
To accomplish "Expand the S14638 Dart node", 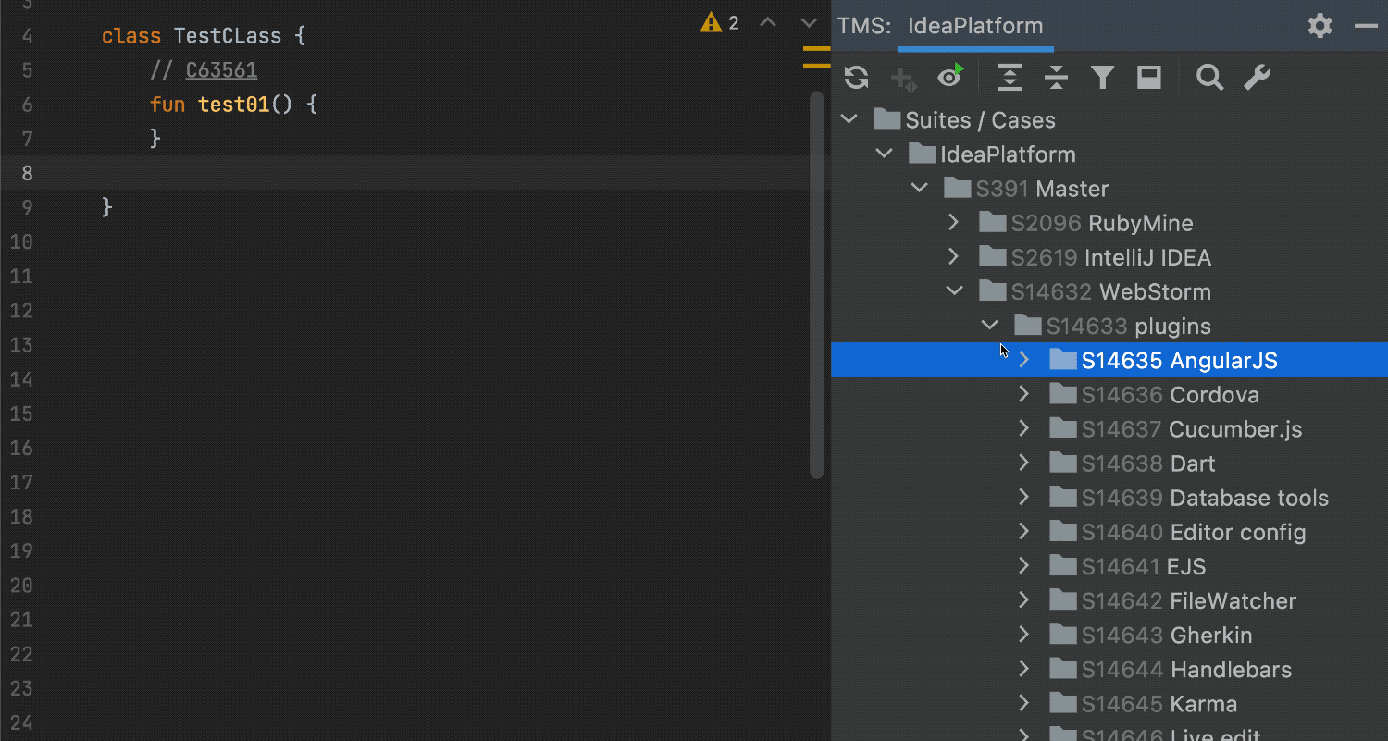I will coord(1024,463).
